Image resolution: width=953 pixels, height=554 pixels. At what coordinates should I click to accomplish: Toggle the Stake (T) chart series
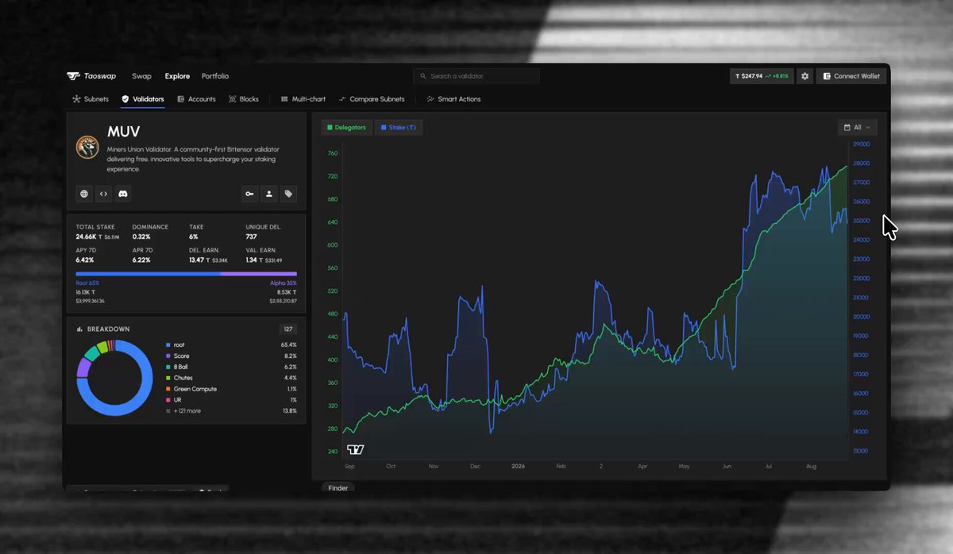pos(398,127)
